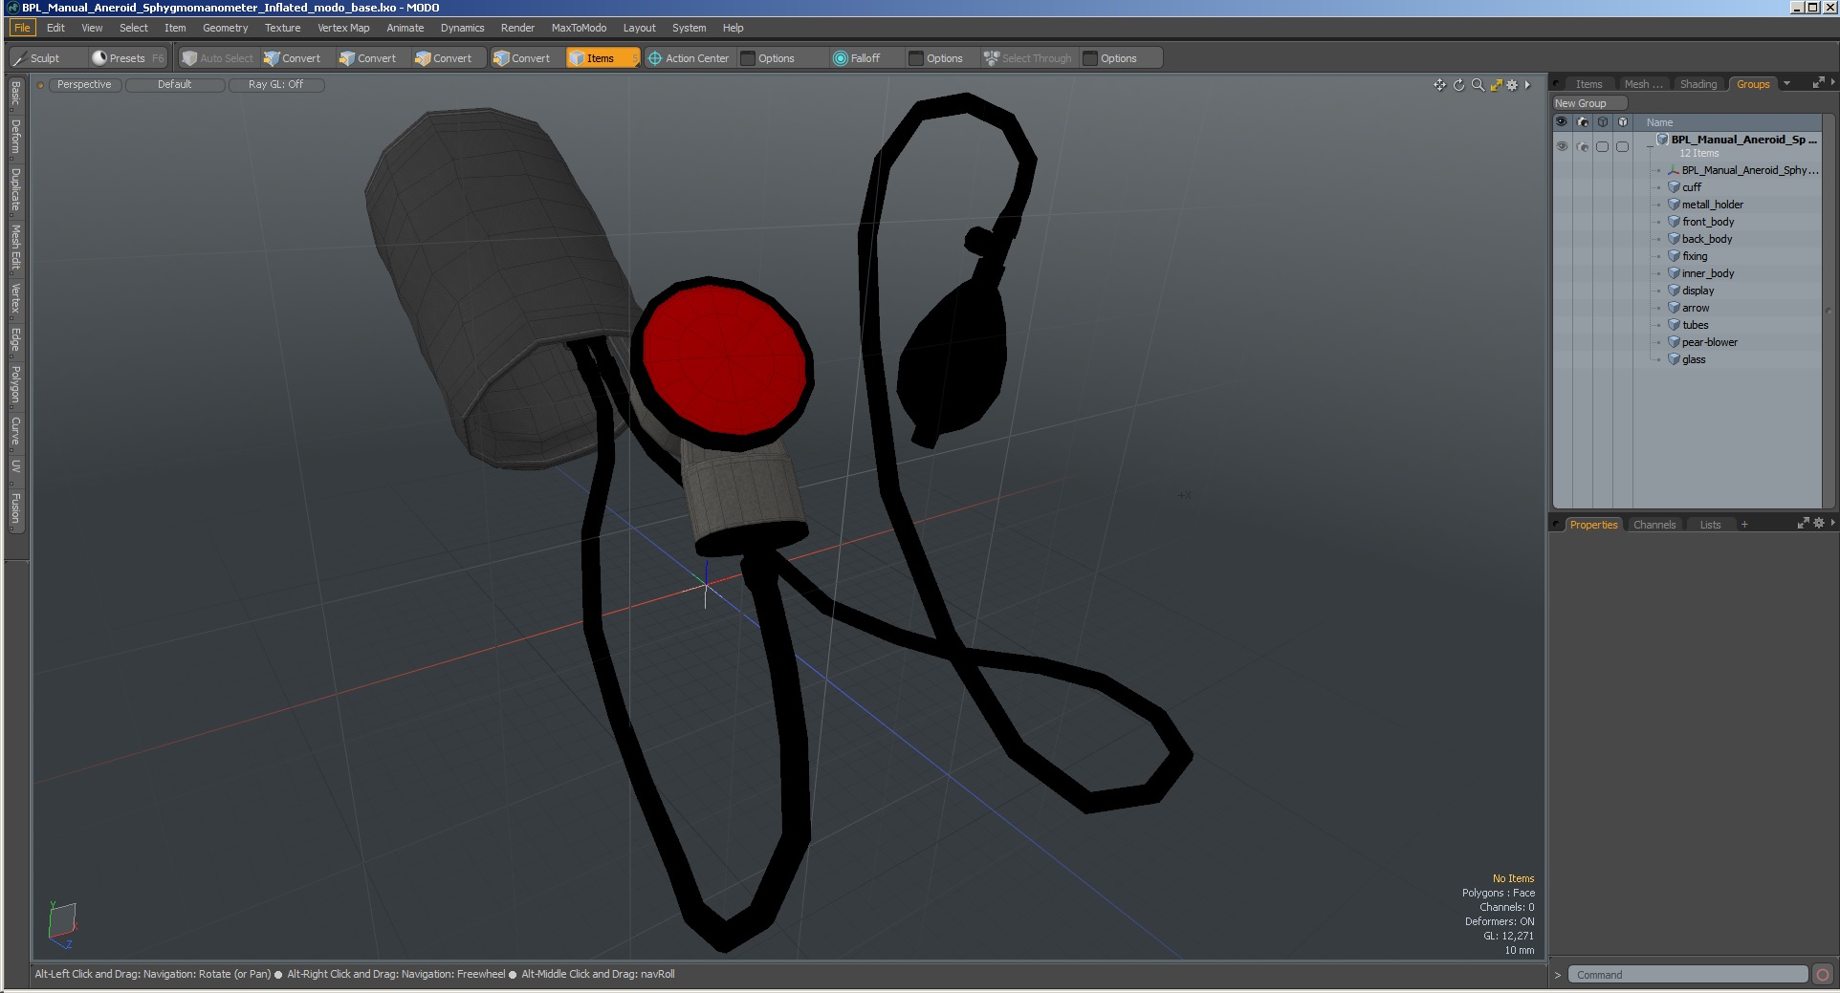The image size is (1840, 993).
Task: Select the glass item
Action: tap(1693, 359)
